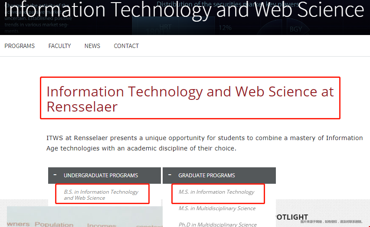This screenshot has height=227, width=370.
Task: Select M.S. in Multidisciplinary Science program
Action: [217, 208]
